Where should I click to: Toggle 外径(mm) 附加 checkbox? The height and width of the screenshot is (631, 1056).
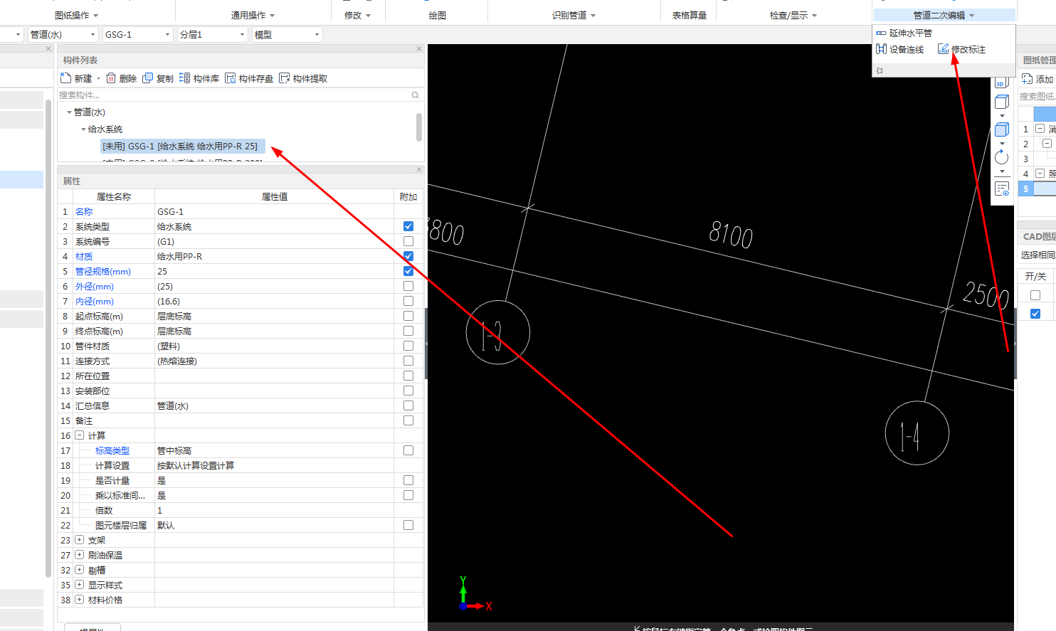point(408,286)
